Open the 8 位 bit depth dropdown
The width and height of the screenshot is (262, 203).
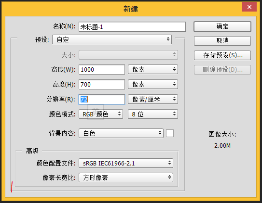click(153, 114)
